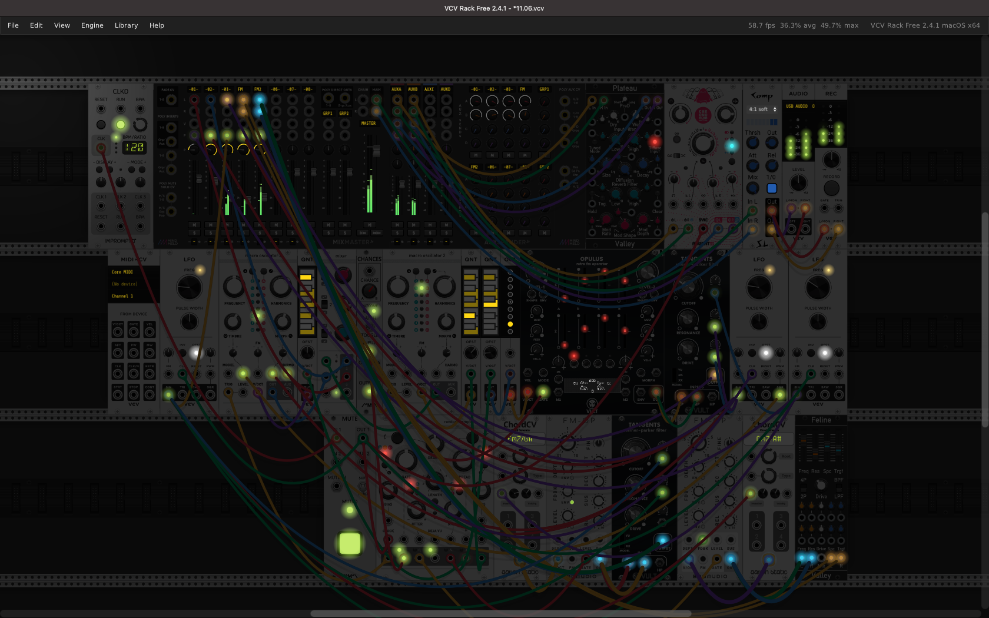Click the RECORD button on REC module
The height and width of the screenshot is (618, 989).
tap(831, 188)
